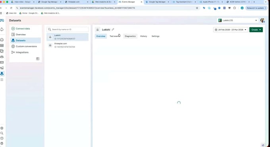
Task: Open the Home - Google Drive bookmark
Action: (29, 13)
